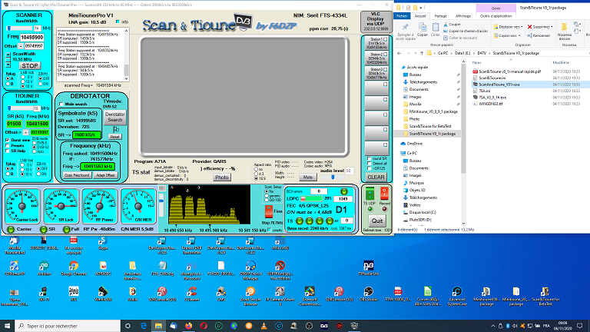Open the Windows Start menu
Image resolution: width=590 pixels, height=332 pixels.
click(7, 326)
